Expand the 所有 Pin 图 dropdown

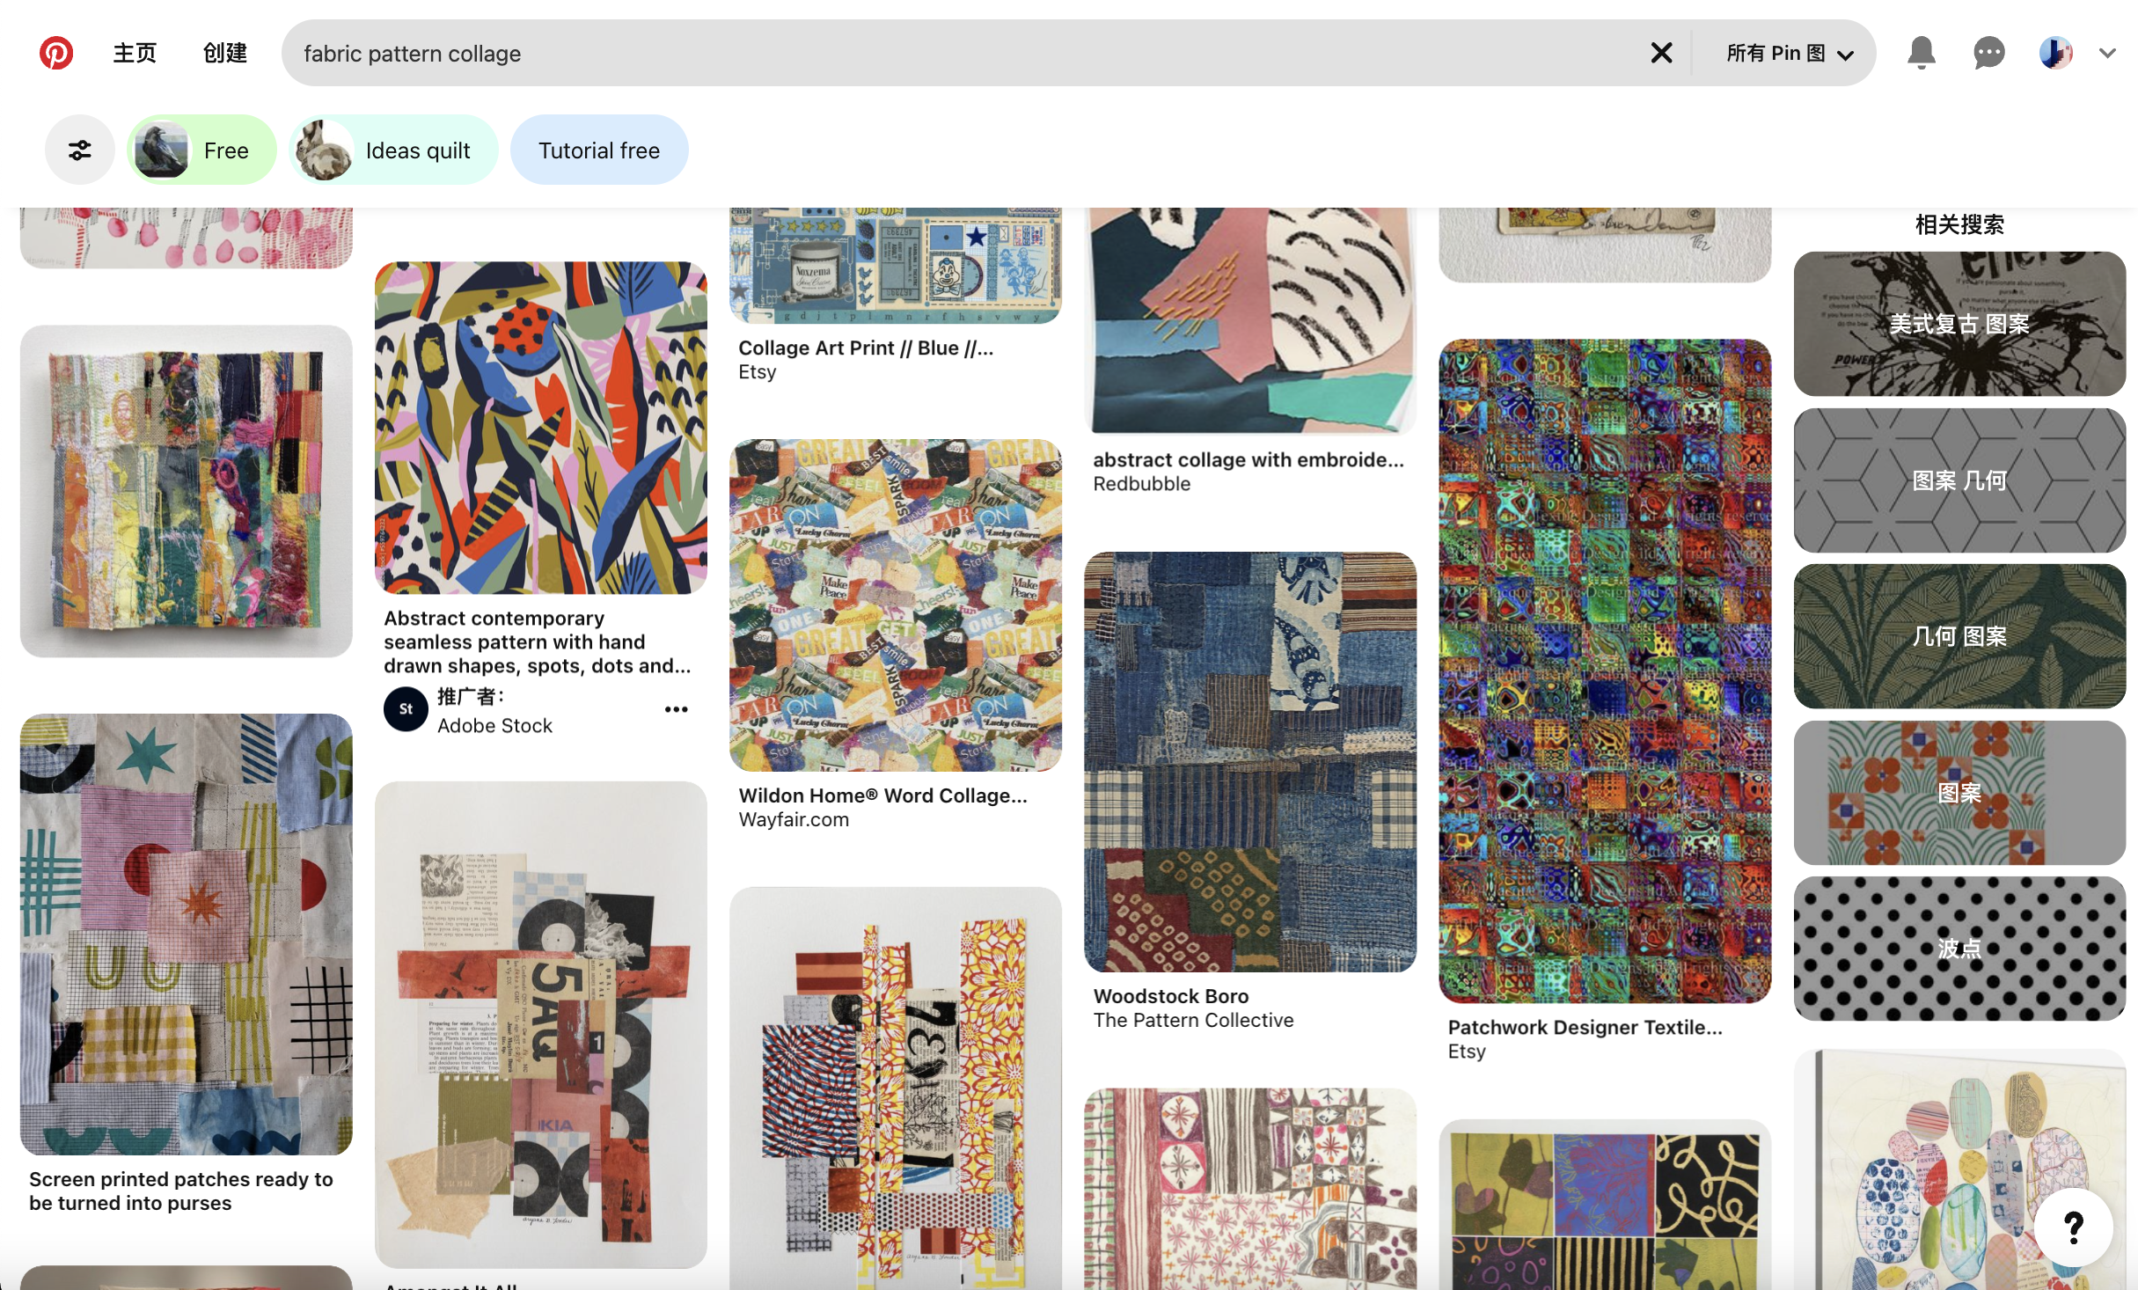click(1790, 53)
